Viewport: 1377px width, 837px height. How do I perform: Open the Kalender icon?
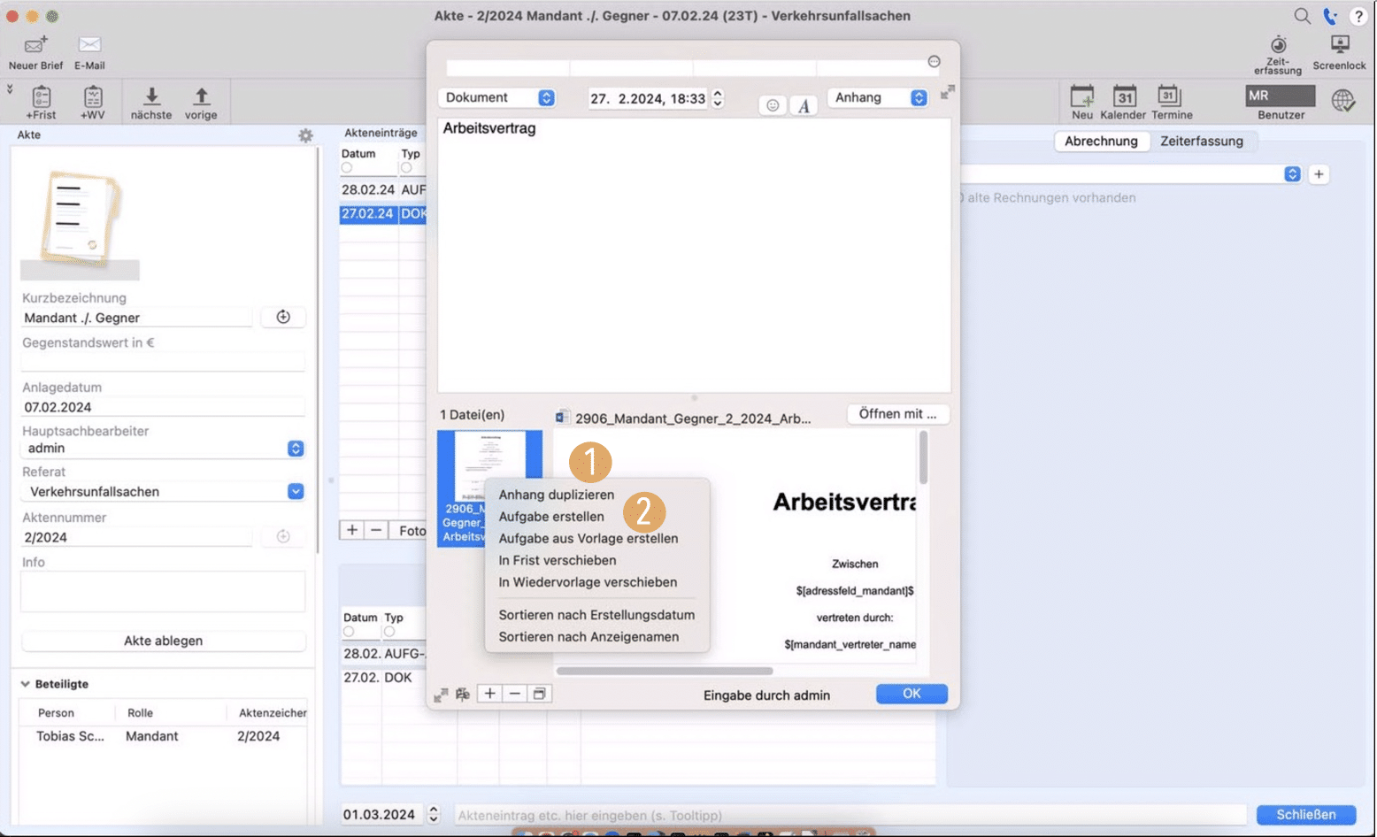[1124, 96]
